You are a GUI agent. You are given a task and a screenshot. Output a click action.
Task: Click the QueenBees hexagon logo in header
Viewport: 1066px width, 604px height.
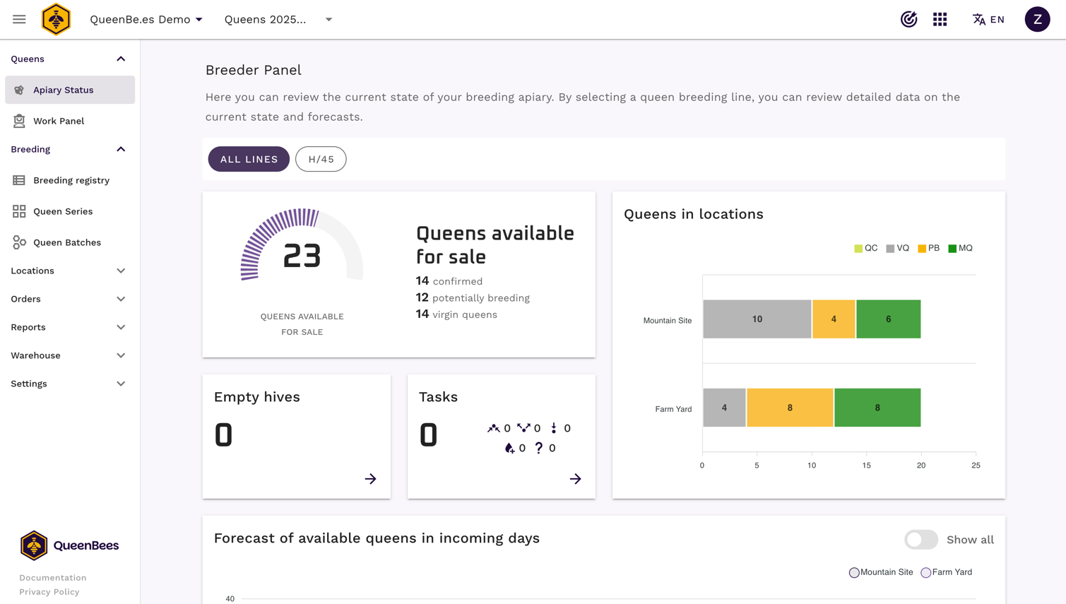coord(56,19)
